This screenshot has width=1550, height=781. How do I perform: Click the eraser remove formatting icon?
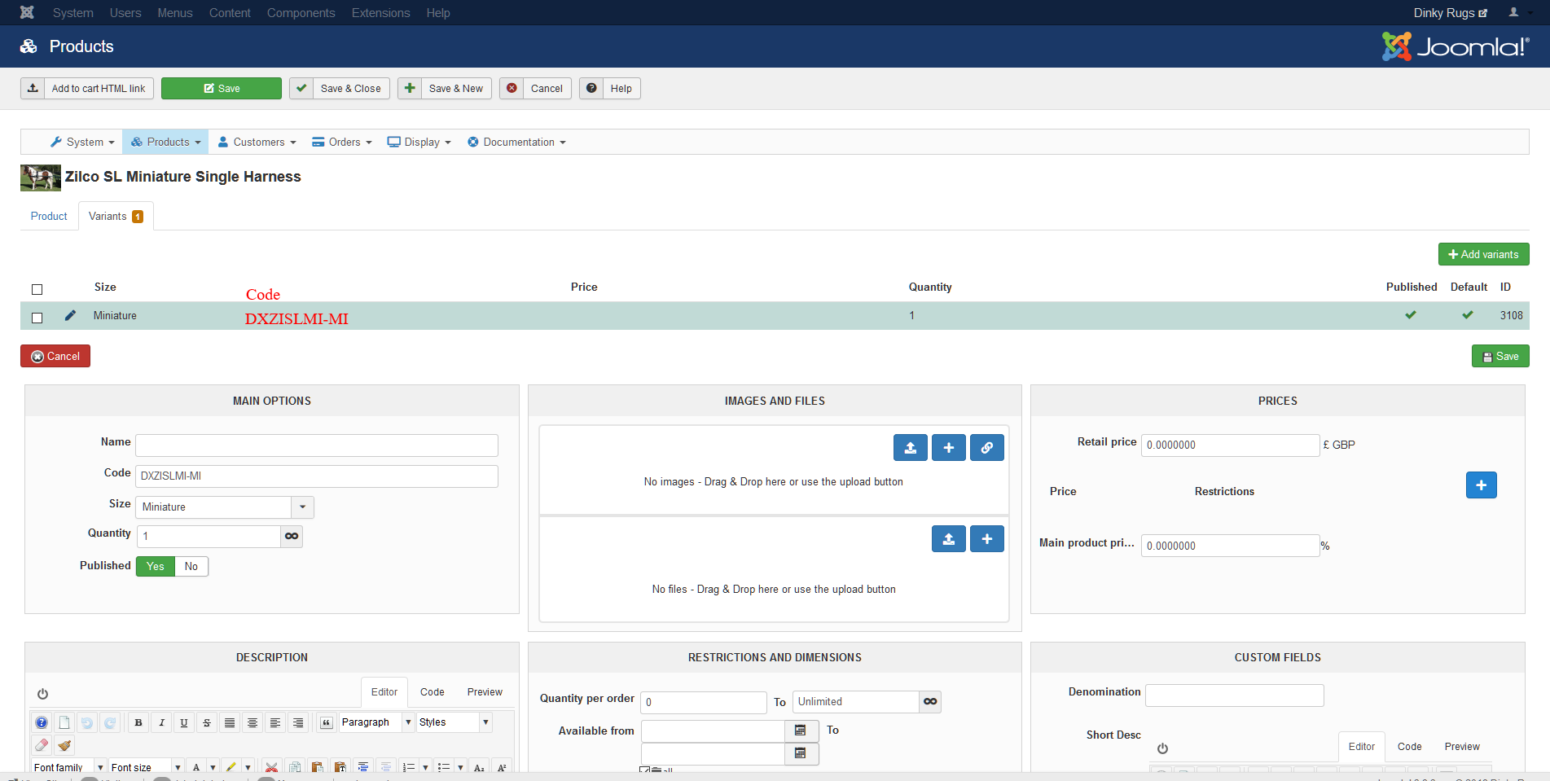click(42, 744)
